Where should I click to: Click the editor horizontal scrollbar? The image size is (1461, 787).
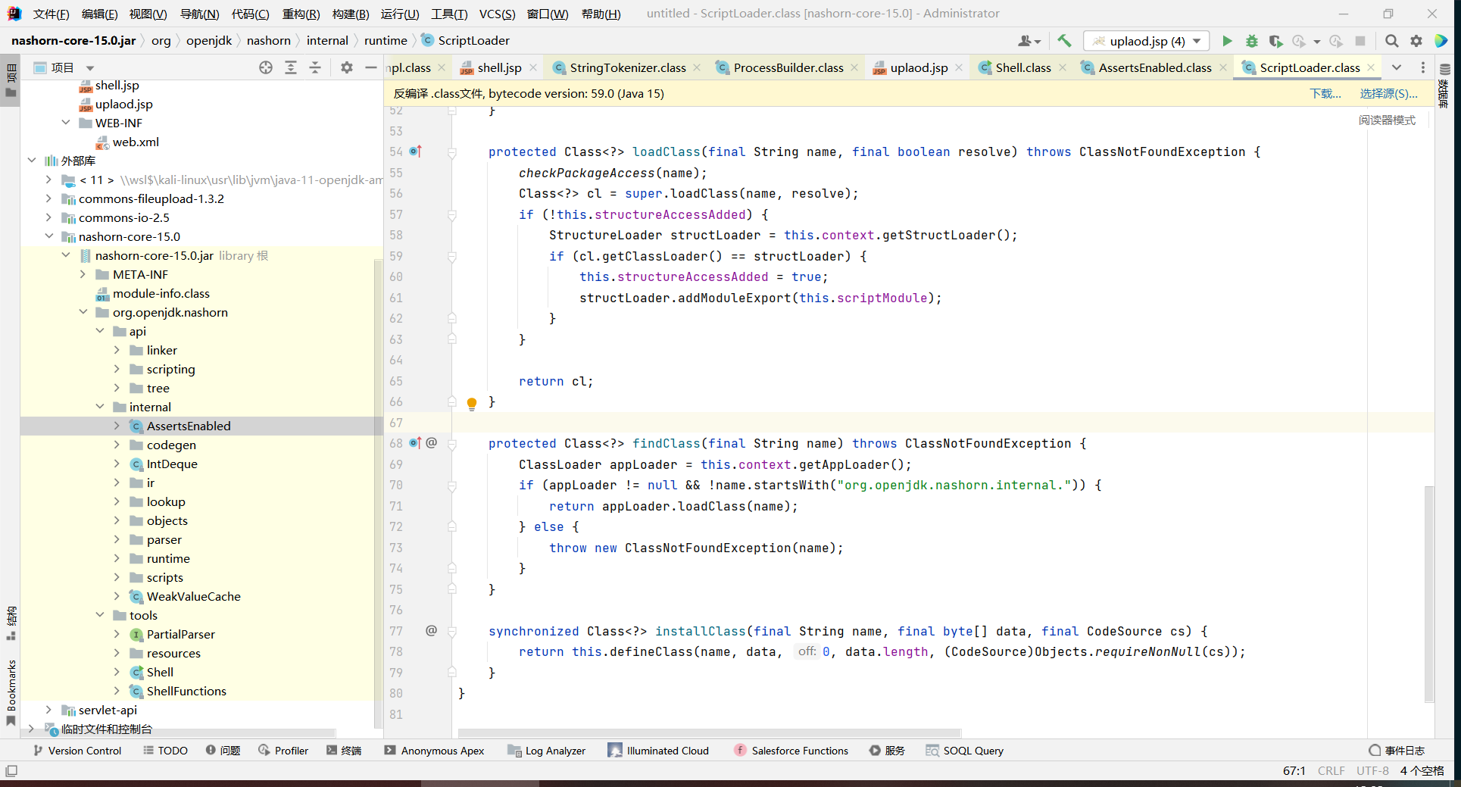(710, 733)
